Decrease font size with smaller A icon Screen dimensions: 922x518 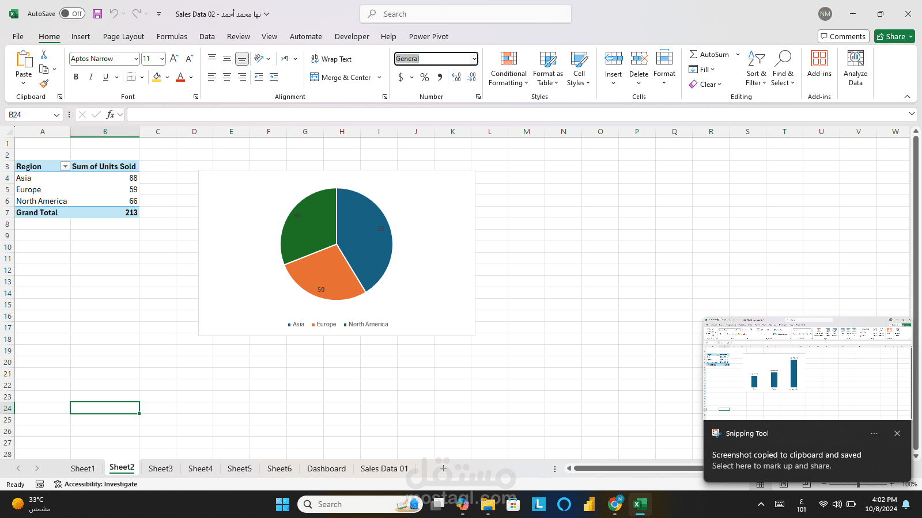[x=189, y=59]
